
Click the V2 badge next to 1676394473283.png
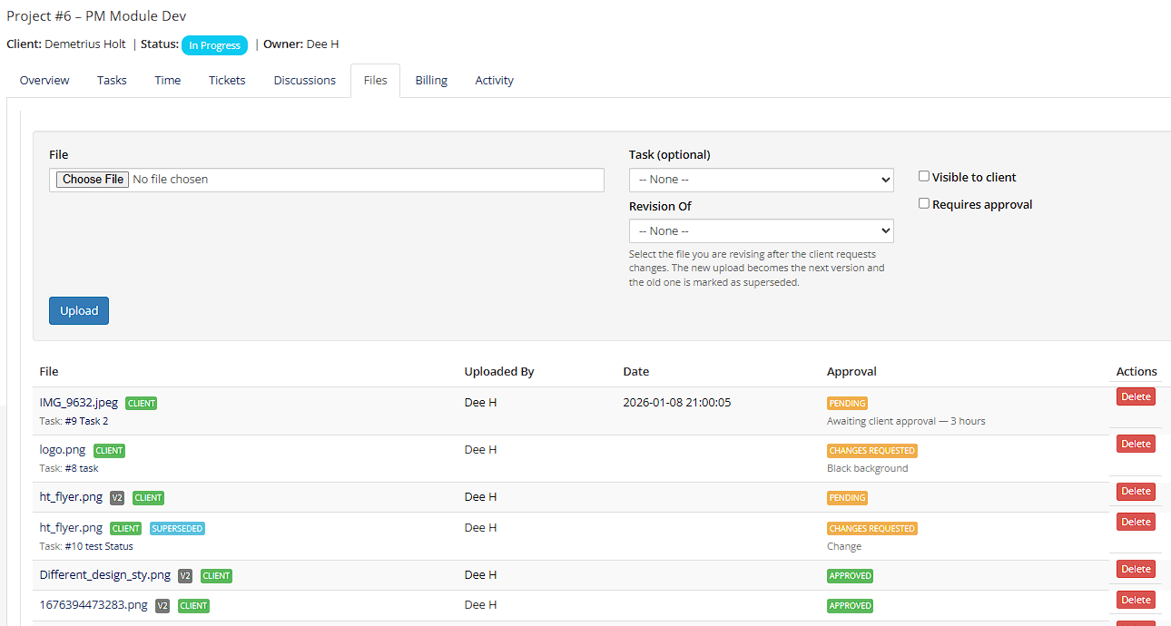pos(162,606)
